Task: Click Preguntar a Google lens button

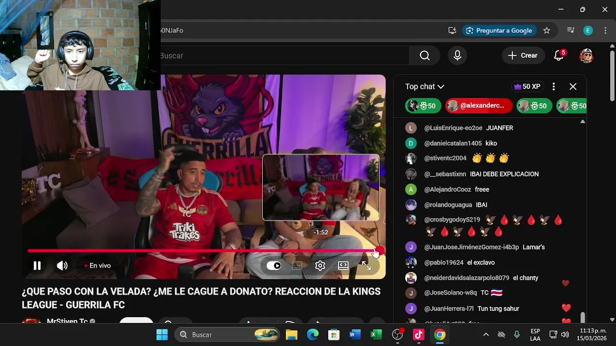Action: pyautogui.click(x=499, y=30)
